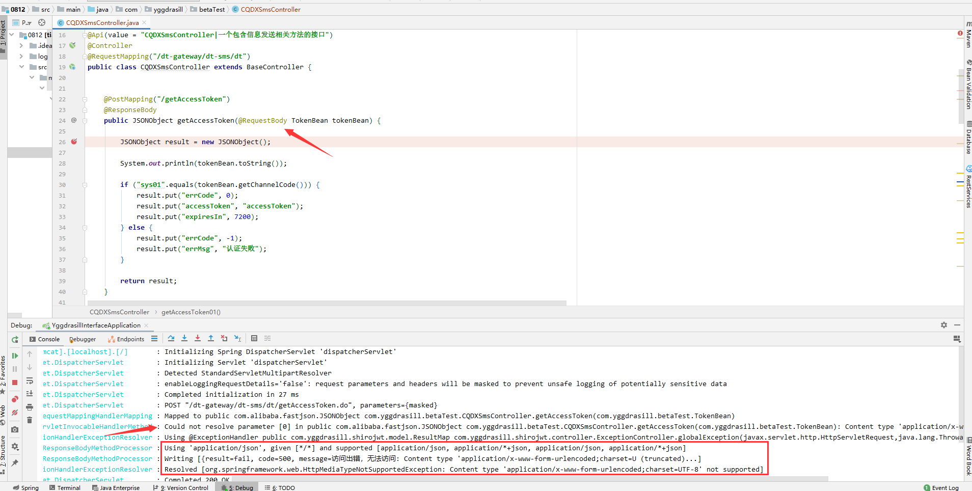Open Terminal tool window
This screenshot has height=491, width=972.
65,487
